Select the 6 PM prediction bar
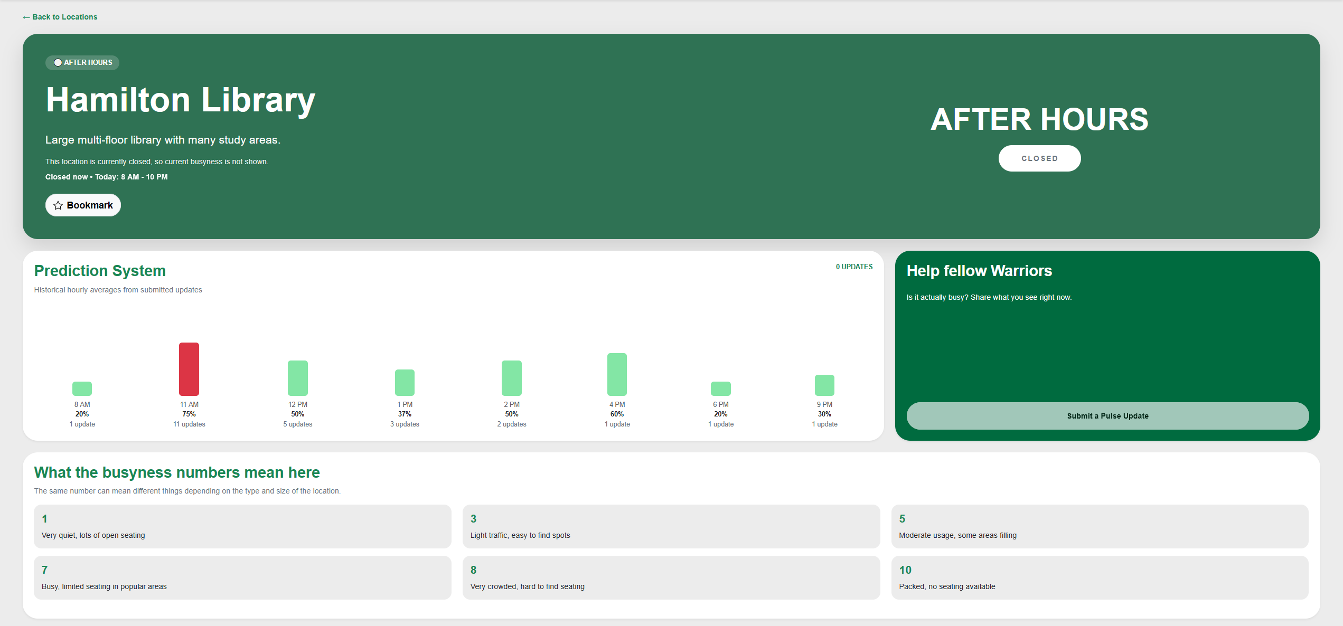This screenshot has height=626, width=1343. [721, 388]
